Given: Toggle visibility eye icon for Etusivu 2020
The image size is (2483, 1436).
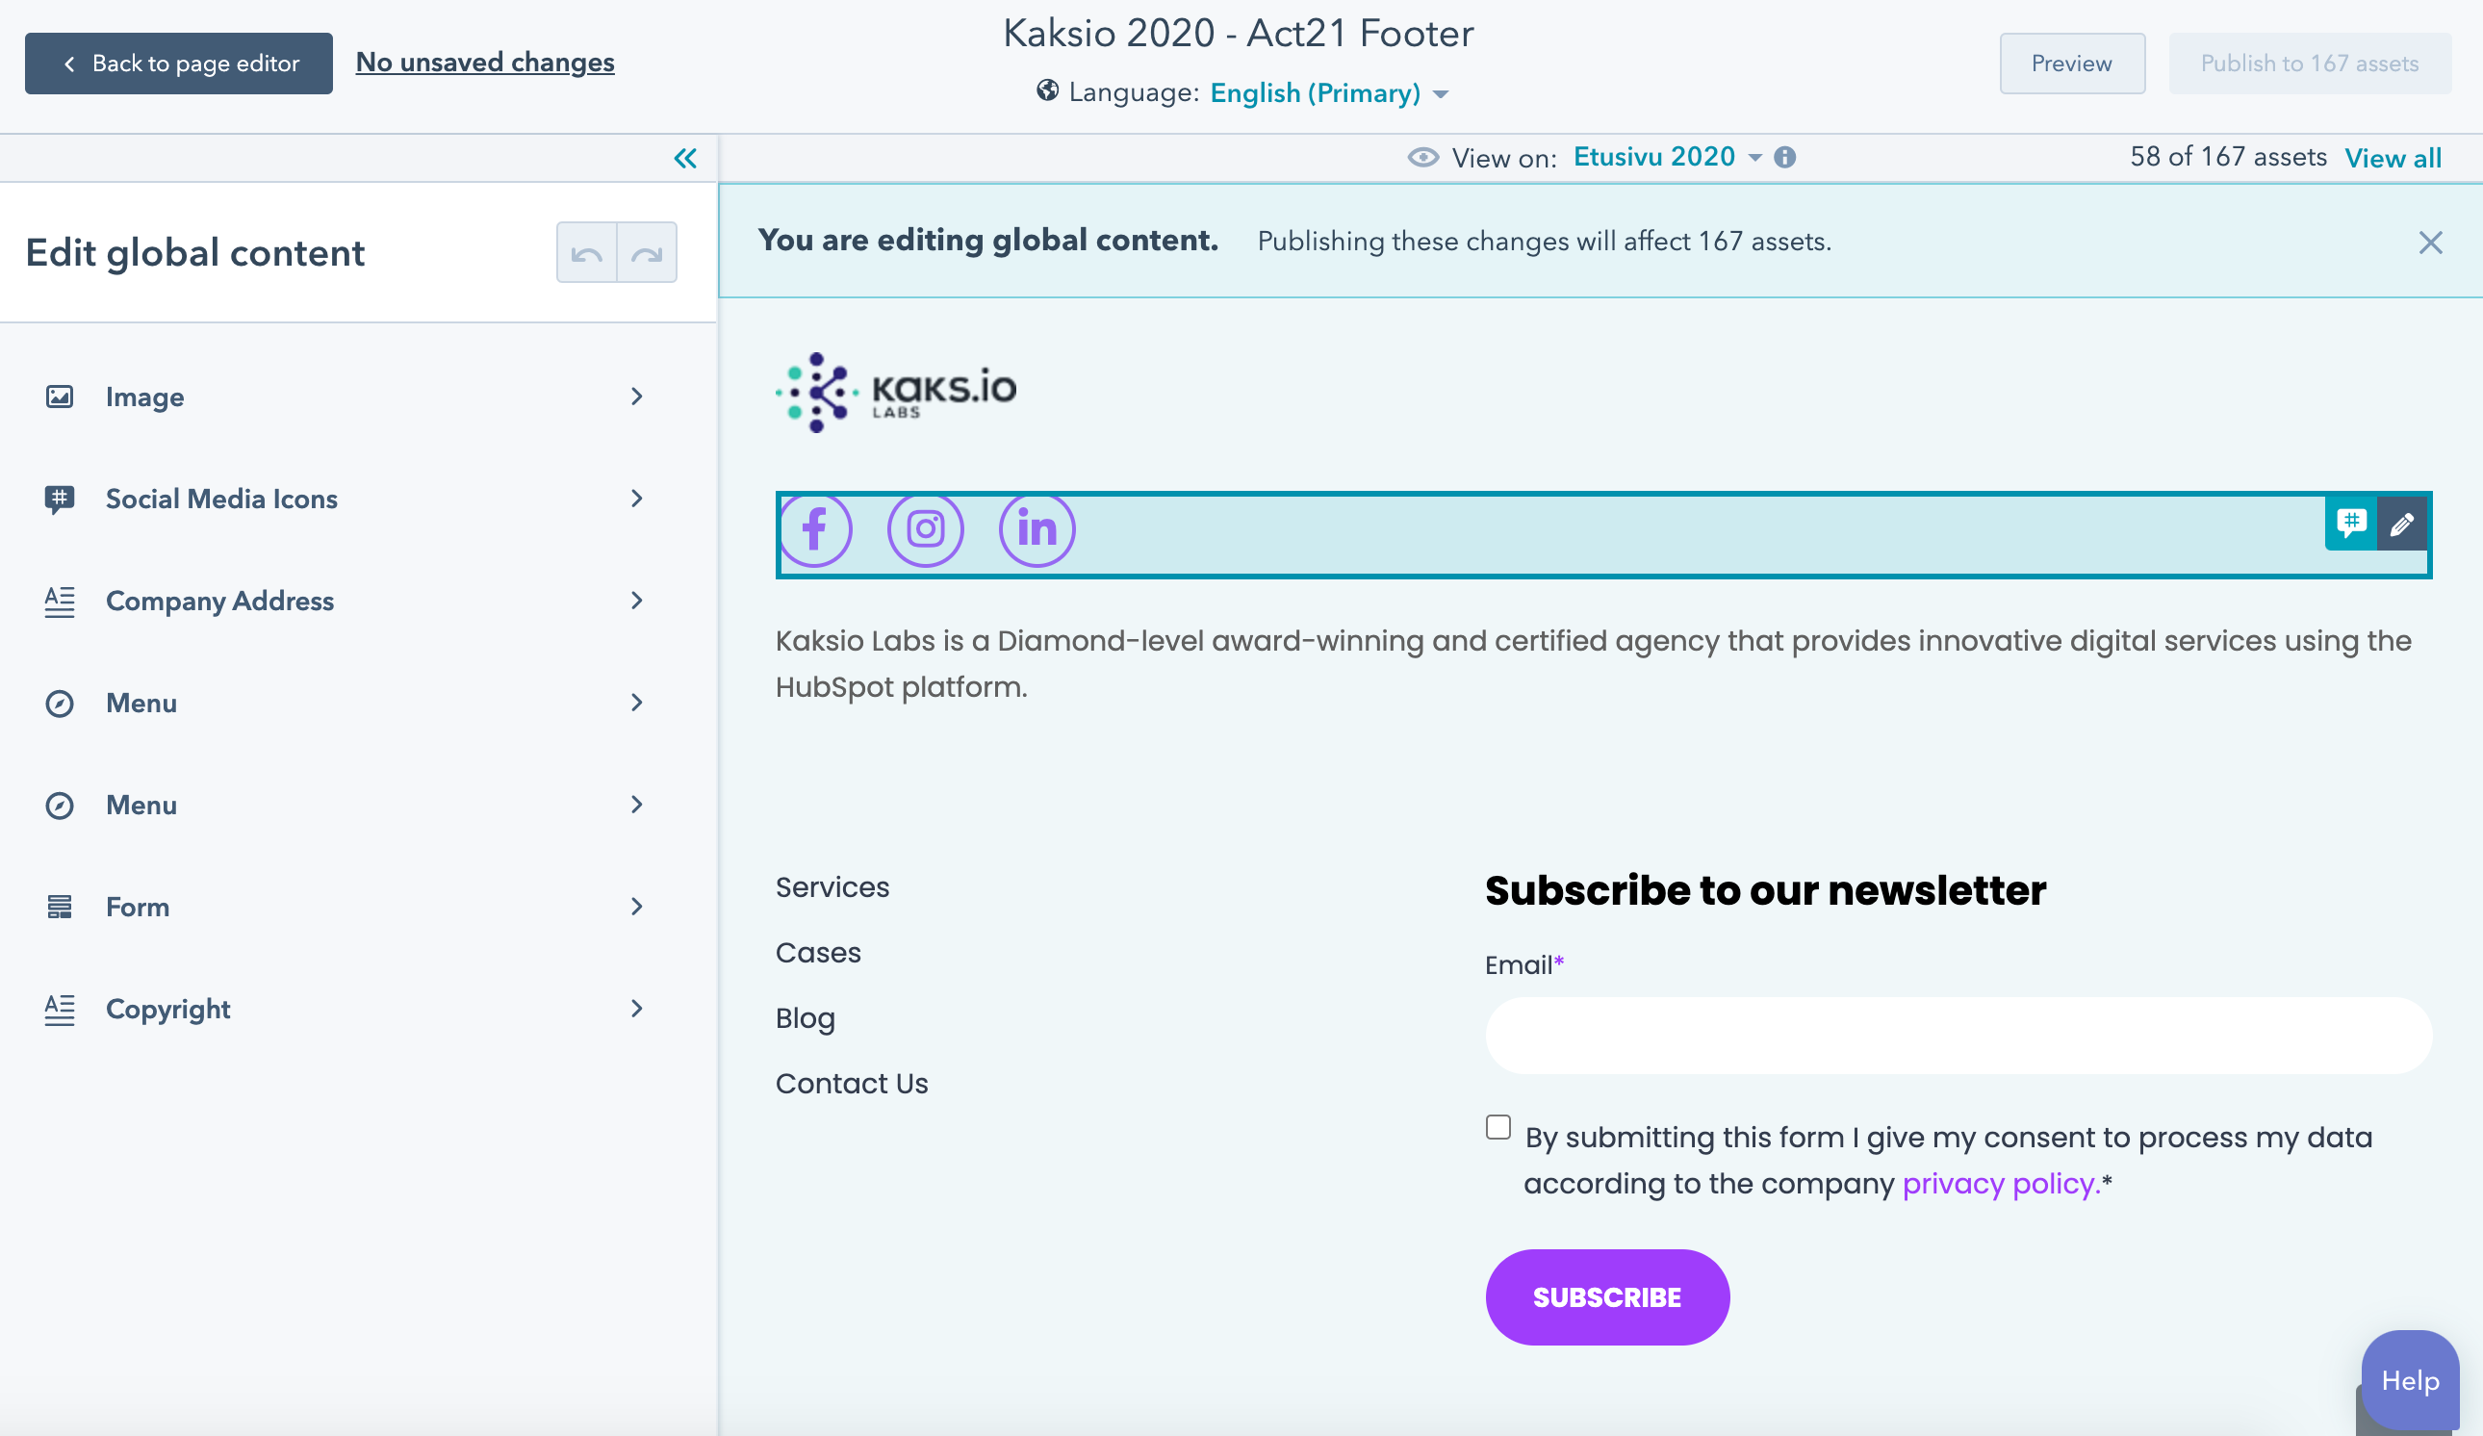Looking at the screenshot, I should point(1423,156).
